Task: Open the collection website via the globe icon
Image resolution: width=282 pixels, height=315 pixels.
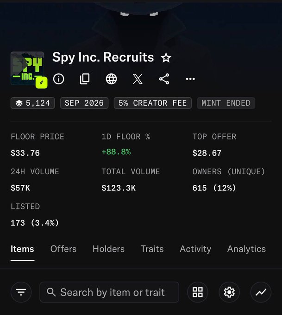Action: pos(111,79)
